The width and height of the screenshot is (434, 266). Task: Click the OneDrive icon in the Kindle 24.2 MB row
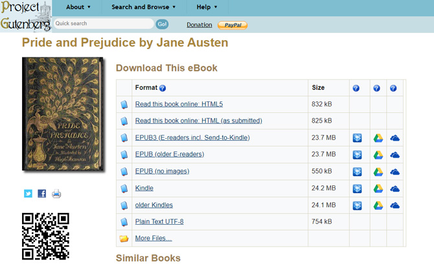(394, 189)
